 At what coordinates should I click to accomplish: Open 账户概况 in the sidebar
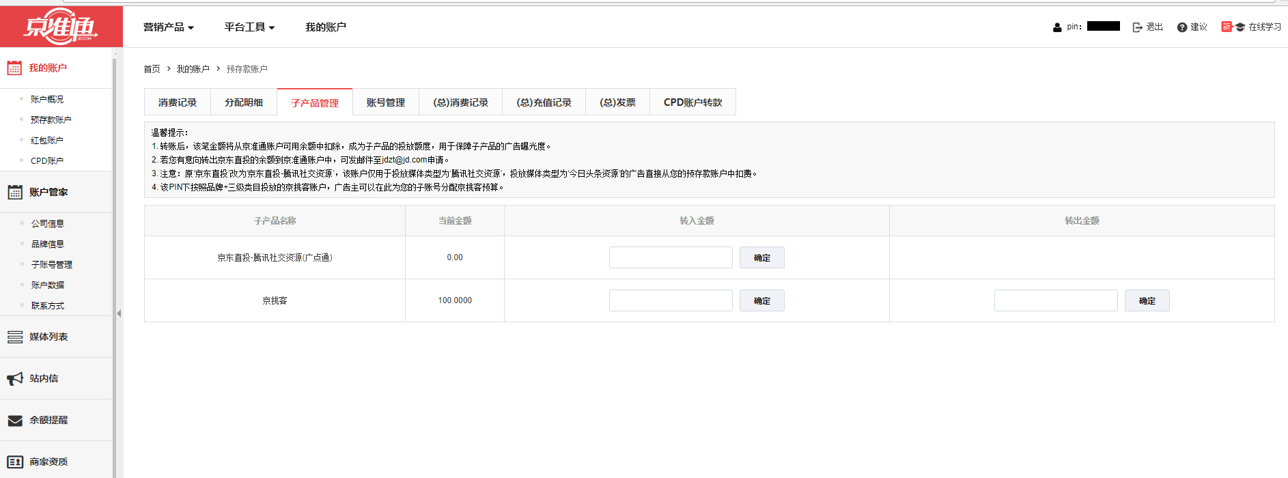pyautogui.click(x=47, y=100)
